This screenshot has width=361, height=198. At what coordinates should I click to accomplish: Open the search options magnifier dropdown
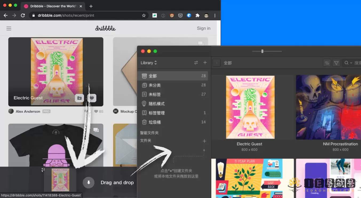tap(348, 63)
